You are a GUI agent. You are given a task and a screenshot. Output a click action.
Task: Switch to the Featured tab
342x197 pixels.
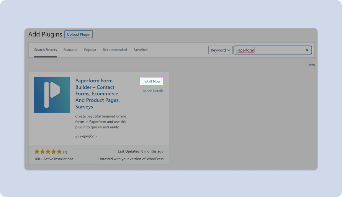70,50
